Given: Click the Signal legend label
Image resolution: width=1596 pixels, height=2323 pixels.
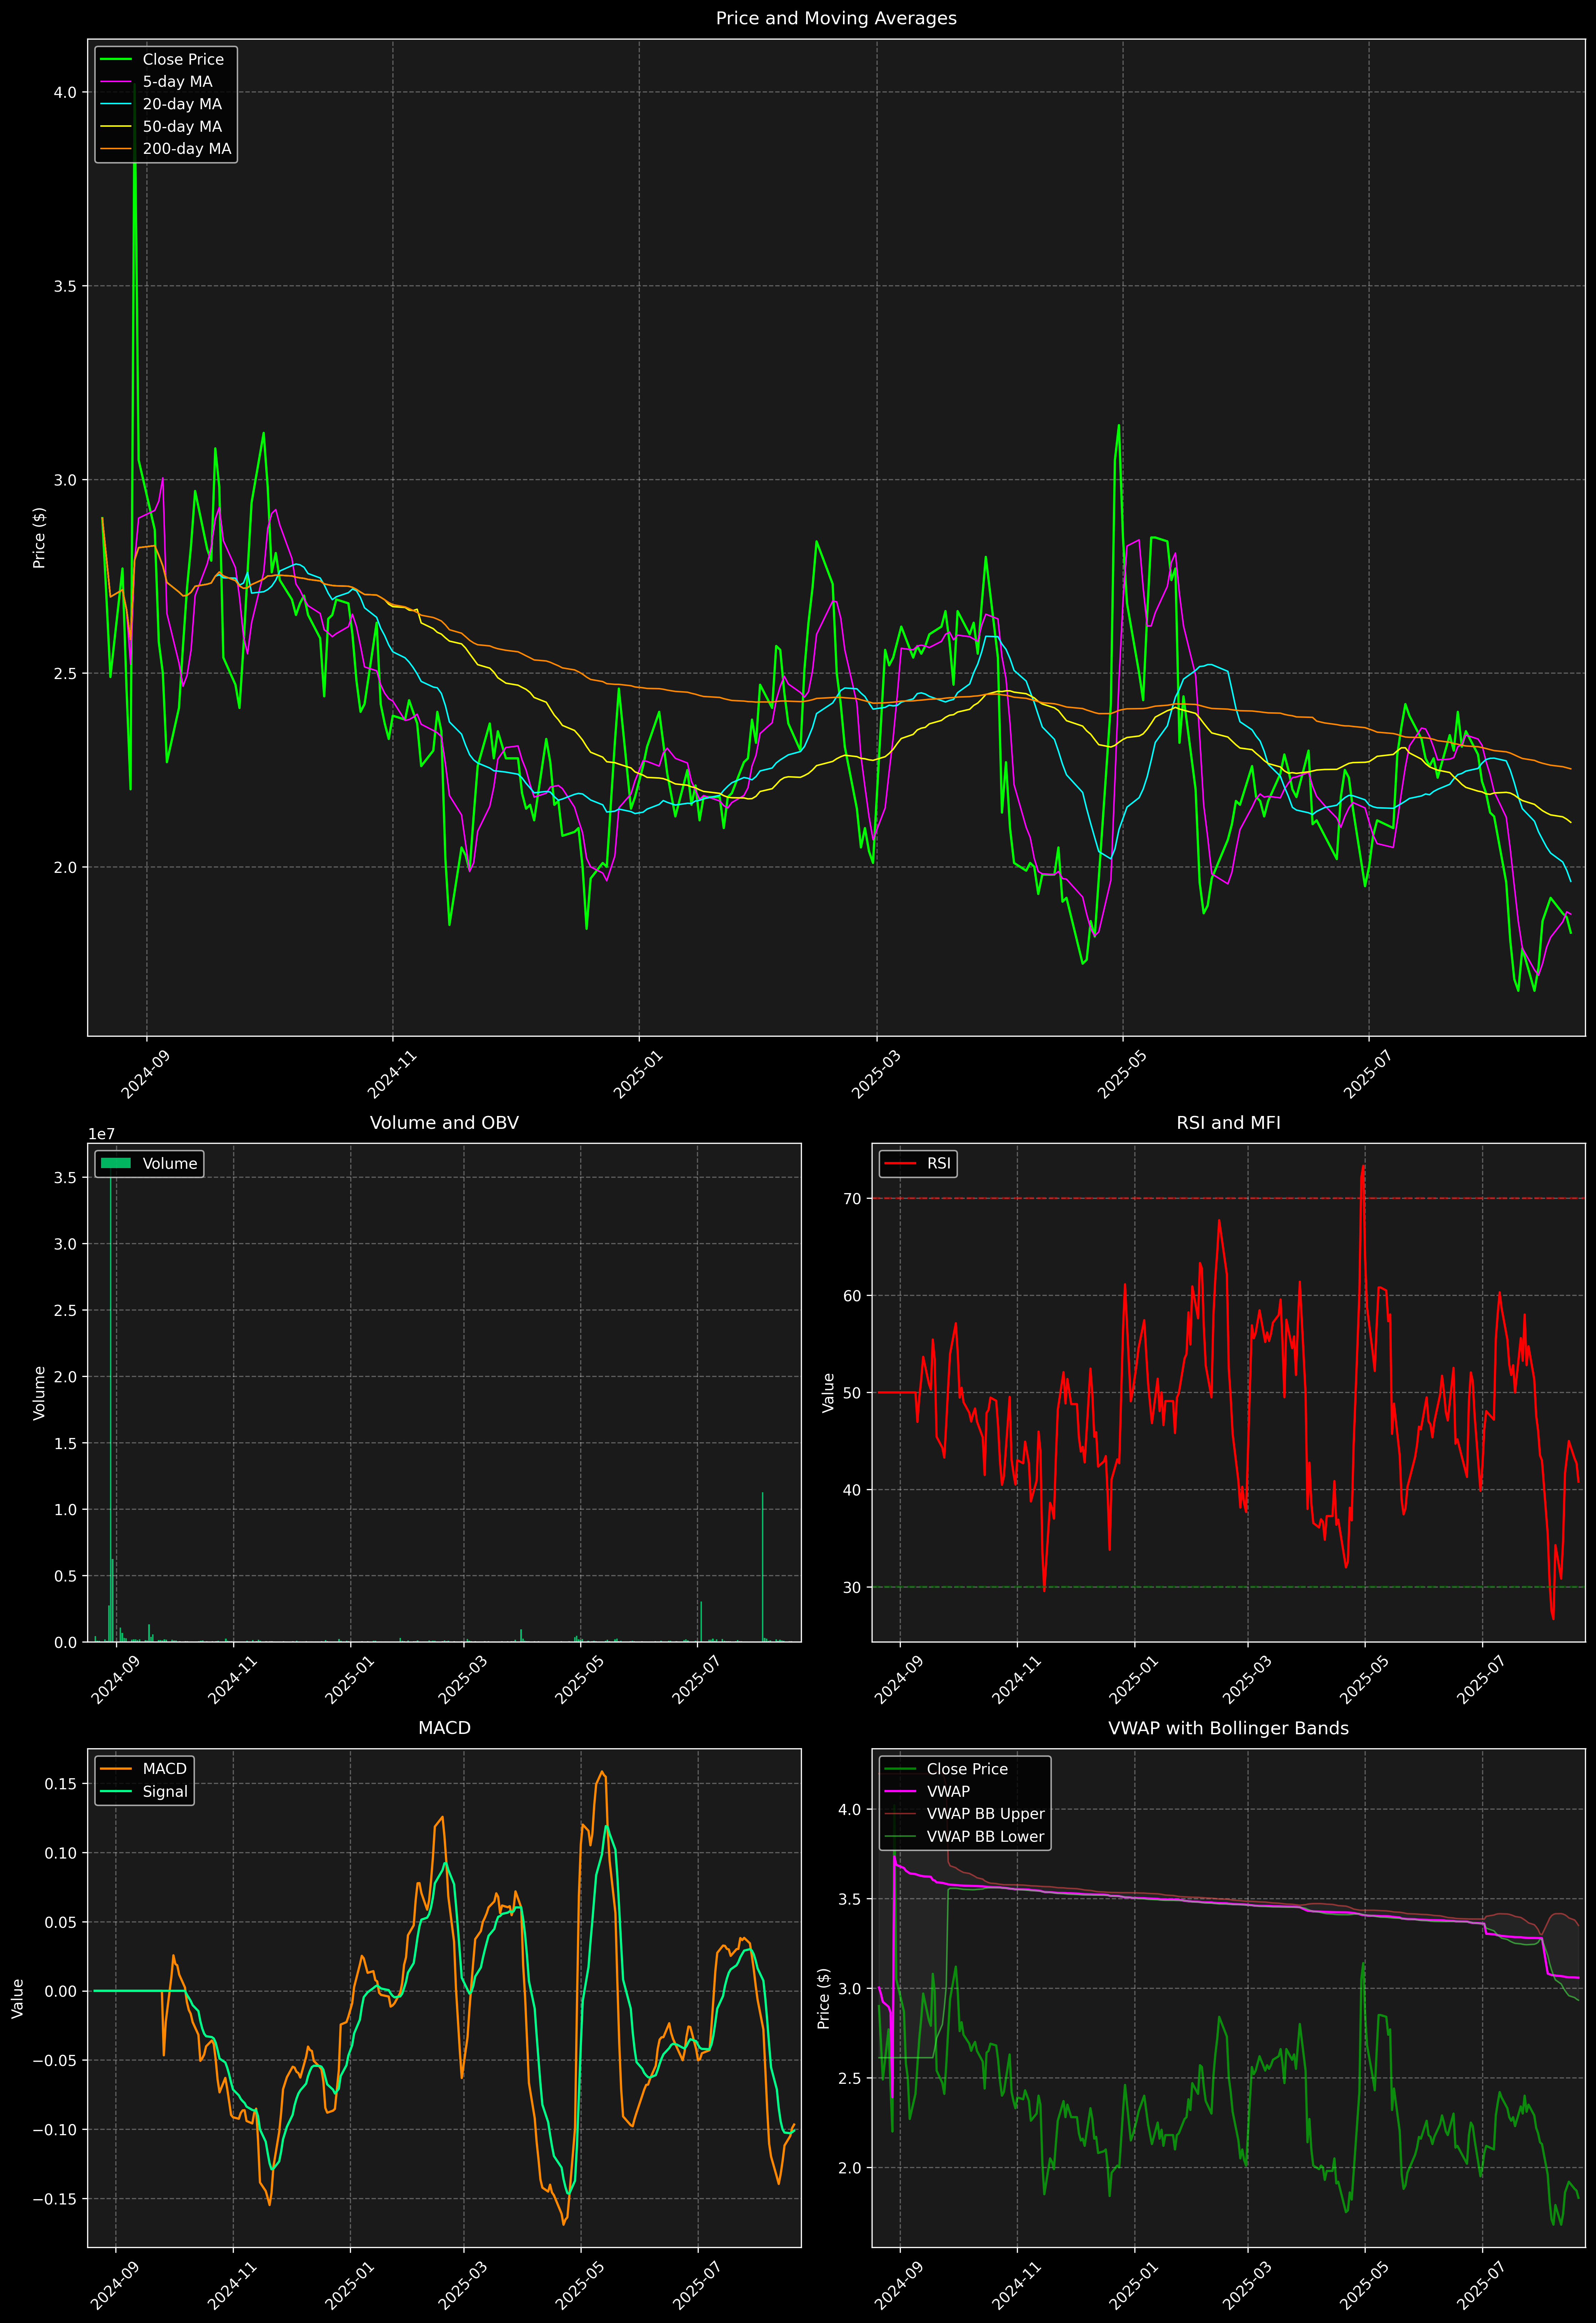Looking at the screenshot, I should [165, 1791].
